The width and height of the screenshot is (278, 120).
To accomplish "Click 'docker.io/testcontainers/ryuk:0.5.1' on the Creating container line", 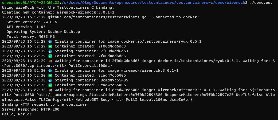I will [161, 42].
